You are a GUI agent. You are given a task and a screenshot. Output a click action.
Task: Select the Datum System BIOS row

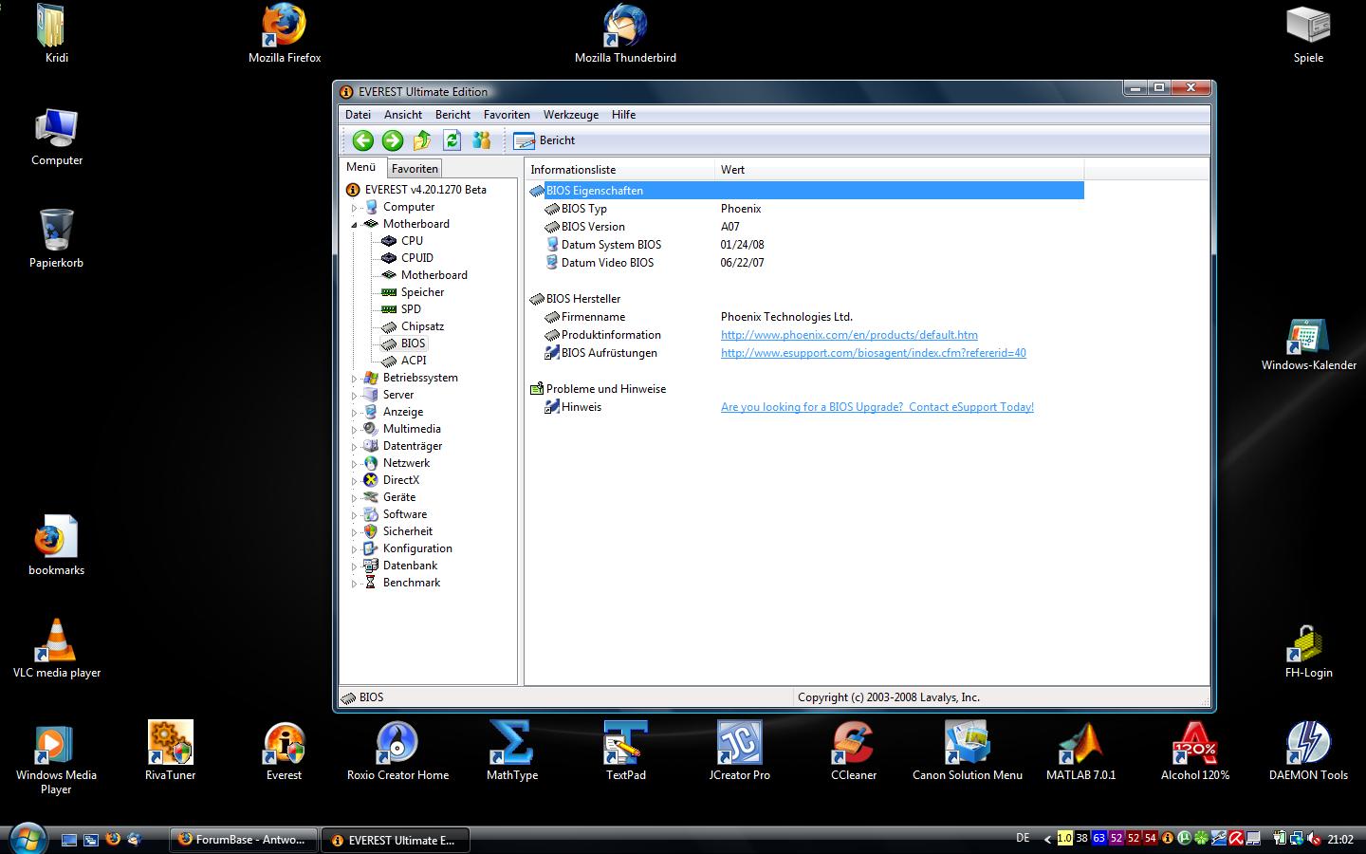click(805, 245)
